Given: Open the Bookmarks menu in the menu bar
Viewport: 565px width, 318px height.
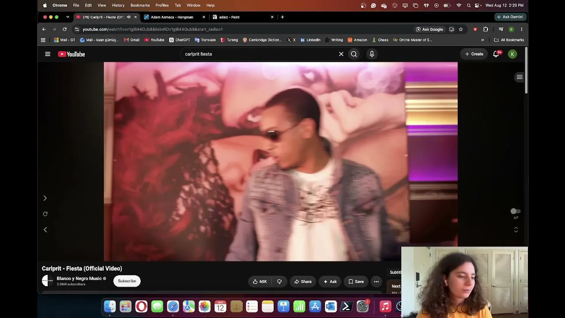Looking at the screenshot, I should click(140, 5).
